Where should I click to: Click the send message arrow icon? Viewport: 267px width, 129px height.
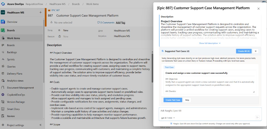pyautogui.click(x=257, y=117)
